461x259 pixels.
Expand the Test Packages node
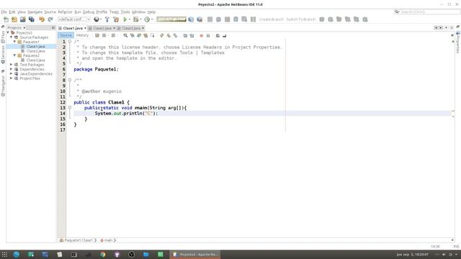pyautogui.click(x=12, y=65)
